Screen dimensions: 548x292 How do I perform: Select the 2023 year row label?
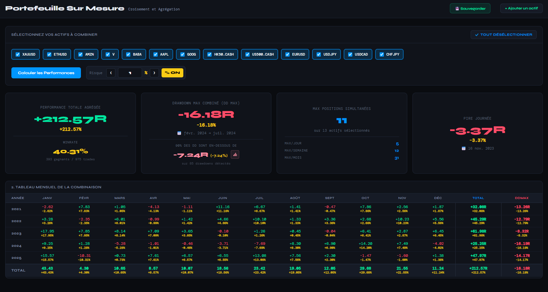(16, 233)
